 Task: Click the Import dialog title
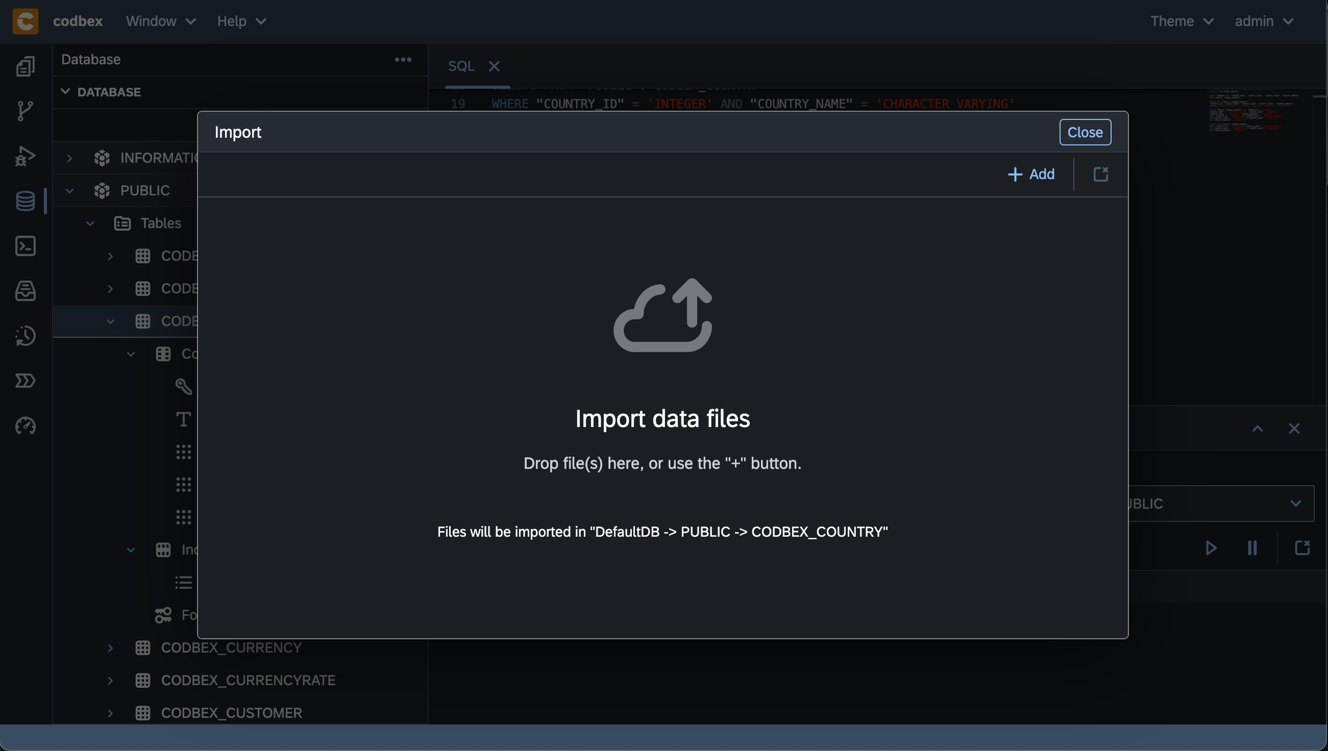tap(238, 133)
